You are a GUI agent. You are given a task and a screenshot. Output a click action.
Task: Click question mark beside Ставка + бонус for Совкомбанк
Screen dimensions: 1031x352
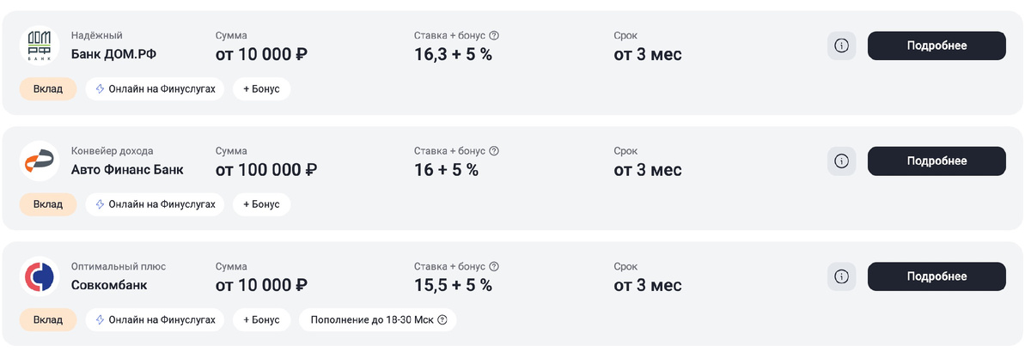pyautogui.click(x=494, y=267)
